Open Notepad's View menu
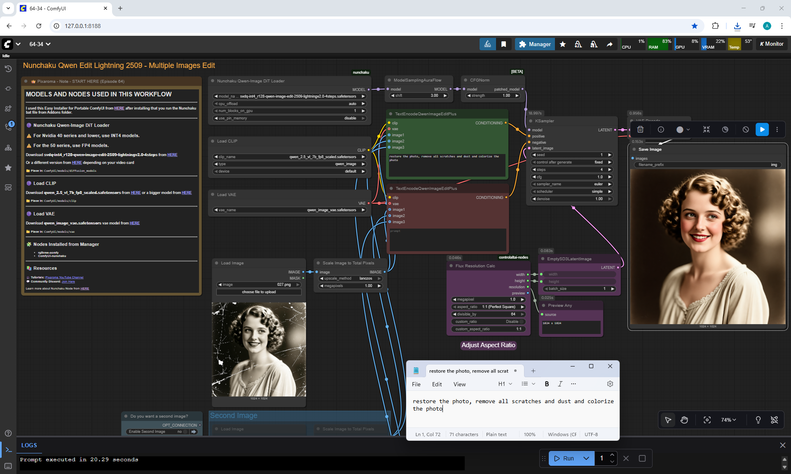791x474 pixels. 459,384
